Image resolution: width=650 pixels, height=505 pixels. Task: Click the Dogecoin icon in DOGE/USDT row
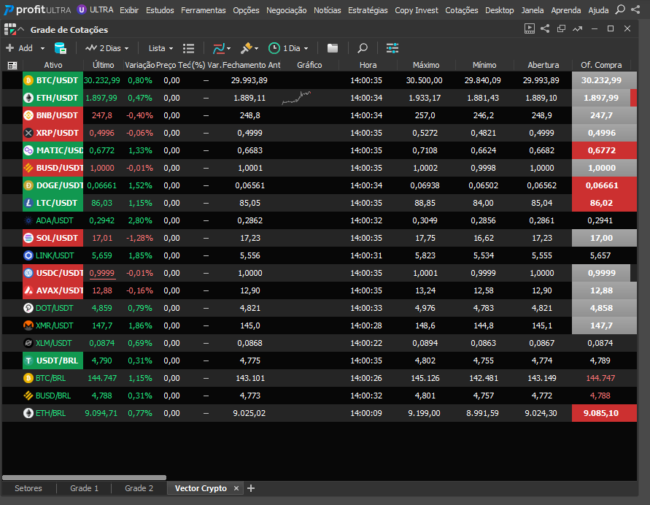pyautogui.click(x=28, y=185)
